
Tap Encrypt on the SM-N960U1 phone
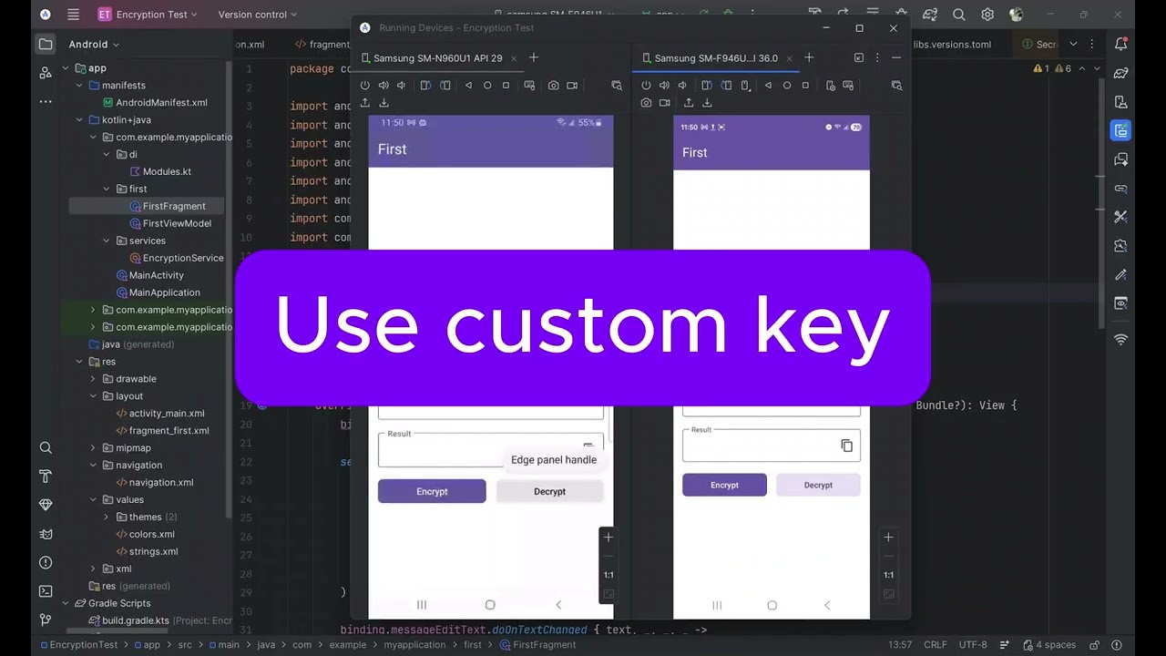click(x=432, y=491)
